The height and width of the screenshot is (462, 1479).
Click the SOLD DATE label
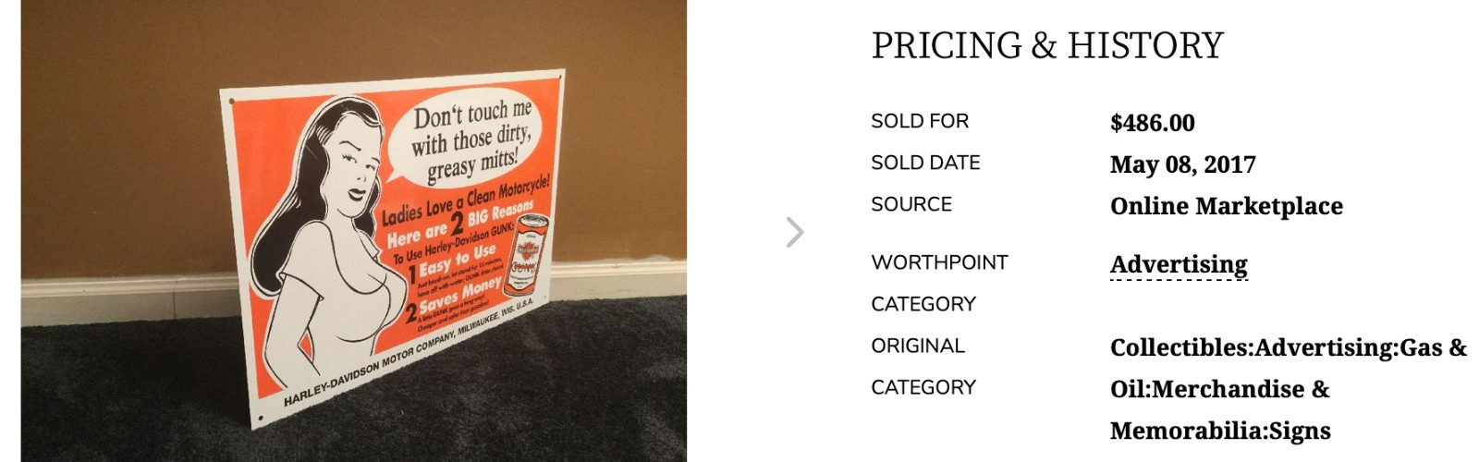pos(925,163)
